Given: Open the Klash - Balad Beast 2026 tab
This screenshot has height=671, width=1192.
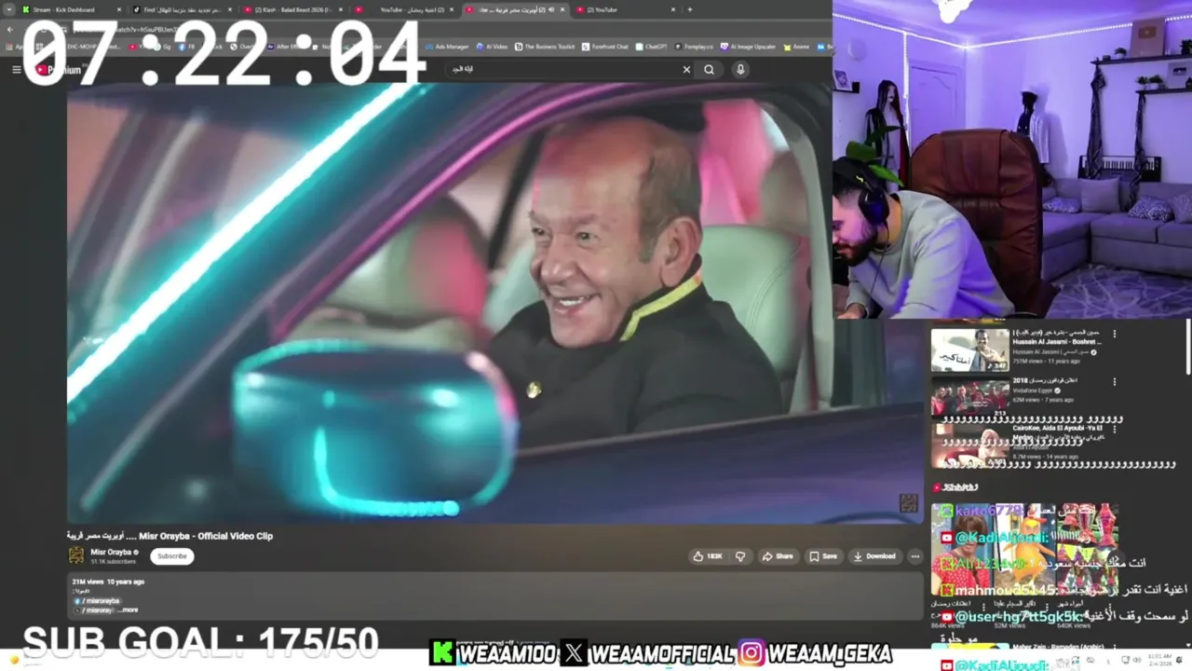Looking at the screenshot, I should [292, 9].
